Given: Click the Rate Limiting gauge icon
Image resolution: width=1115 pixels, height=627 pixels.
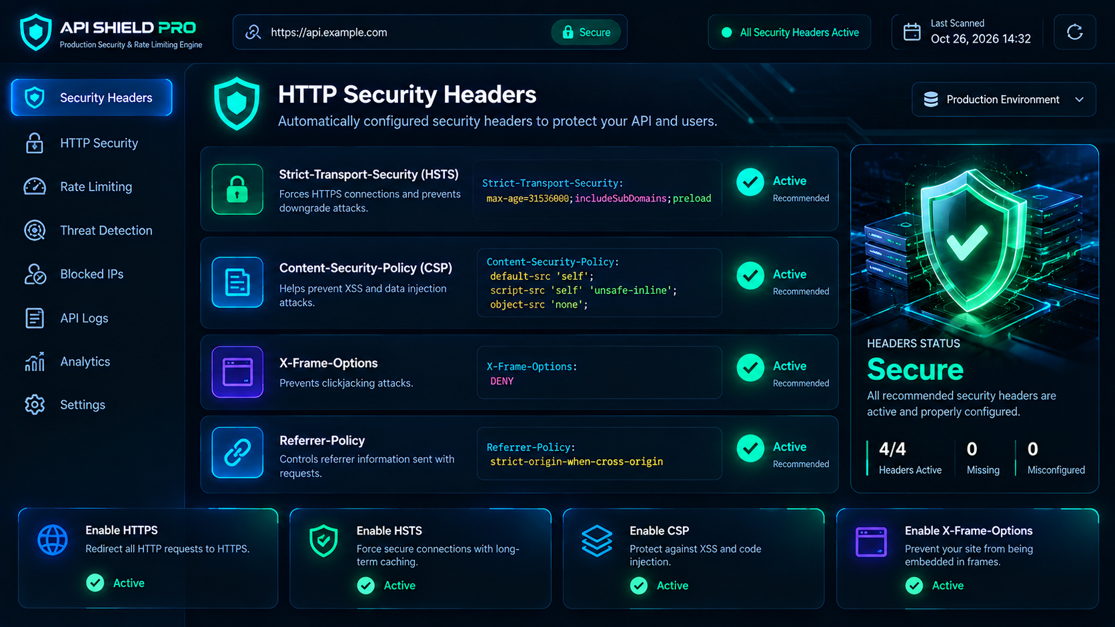Looking at the screenshot, I should [x=35, y=187].
